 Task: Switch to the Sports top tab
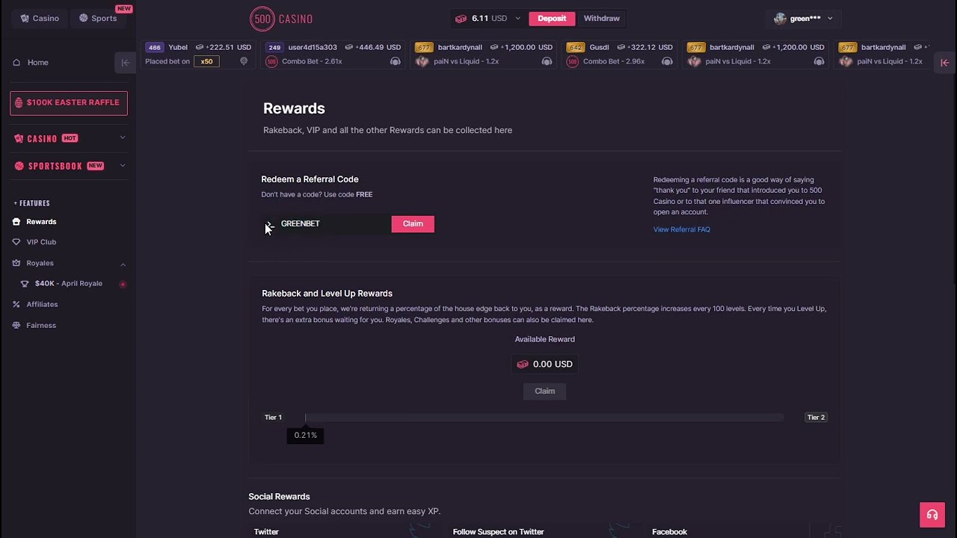click(98, 19)
